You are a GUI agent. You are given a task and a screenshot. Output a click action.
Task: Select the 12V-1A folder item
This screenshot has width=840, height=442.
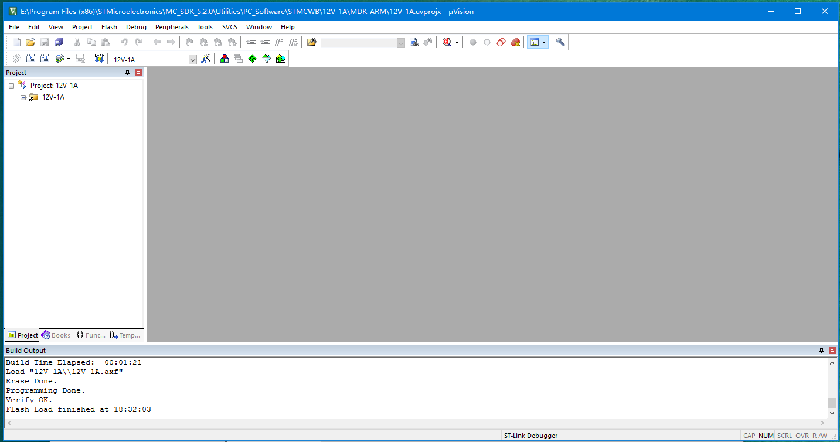[53, 97]
